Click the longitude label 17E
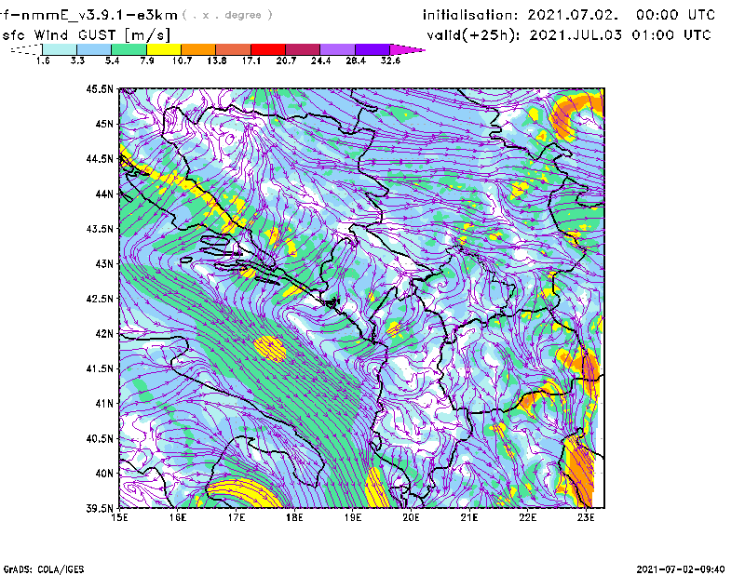Viewport: 745px width, 575px height. (x=237, y=517)
